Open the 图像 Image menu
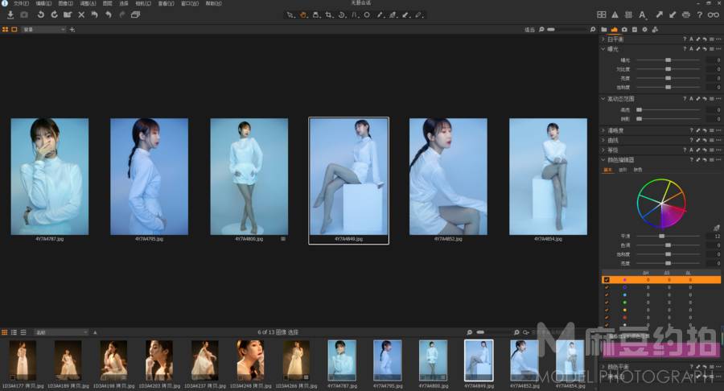 pos(66,3)
